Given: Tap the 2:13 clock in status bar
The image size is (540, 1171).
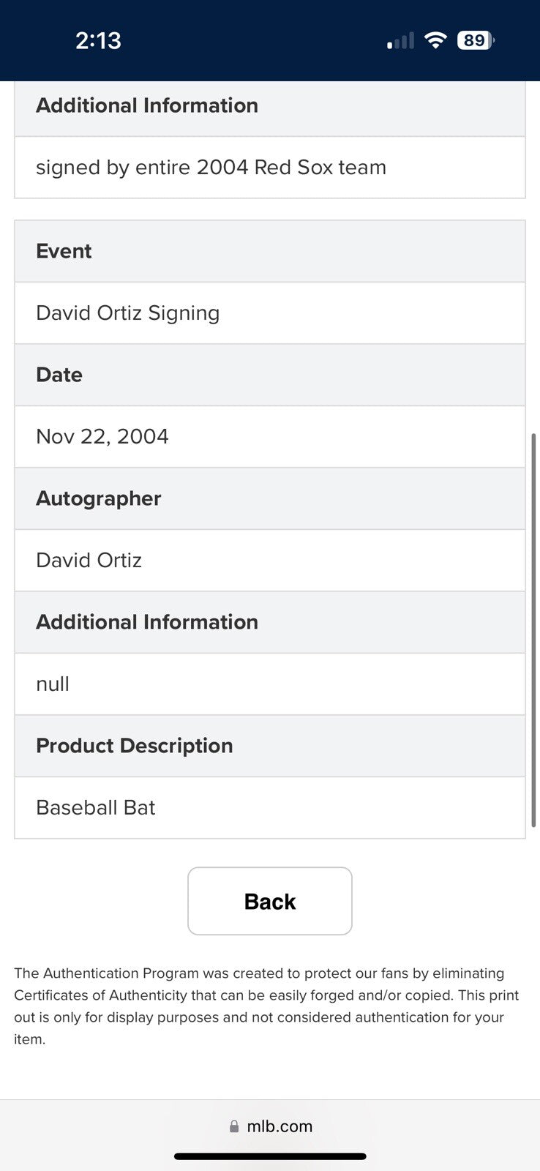Looking at the screenshot, I should click(x=98, y=41).
